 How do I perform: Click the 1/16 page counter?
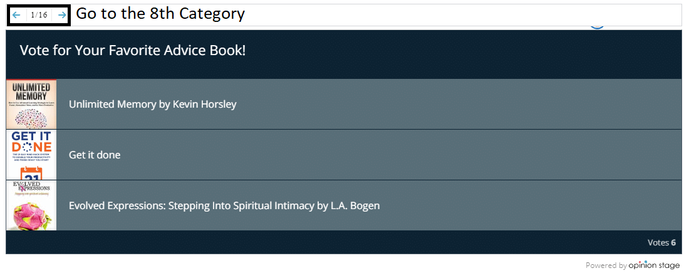tap(39, 16)
